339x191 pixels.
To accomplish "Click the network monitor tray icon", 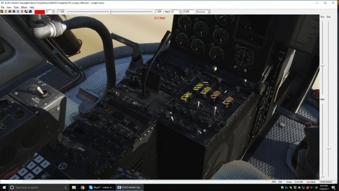I will (x=303, y=188).
